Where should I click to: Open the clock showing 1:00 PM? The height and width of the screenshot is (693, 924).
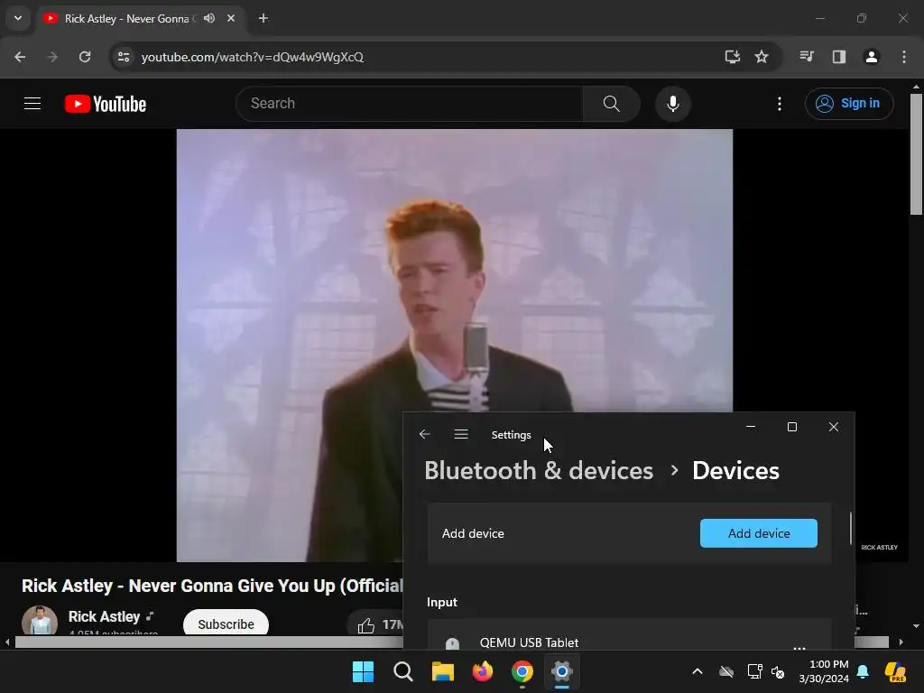pyautogui.click(x=824, y=671)
